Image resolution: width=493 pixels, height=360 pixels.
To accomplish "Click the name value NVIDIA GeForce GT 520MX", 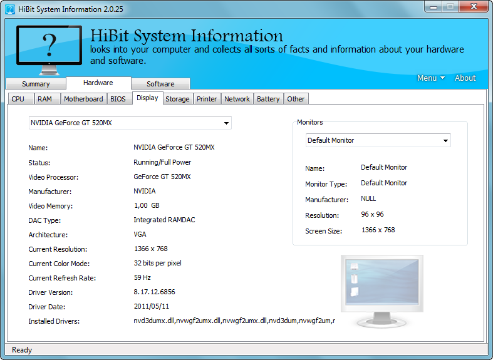I will pos(174,147).
